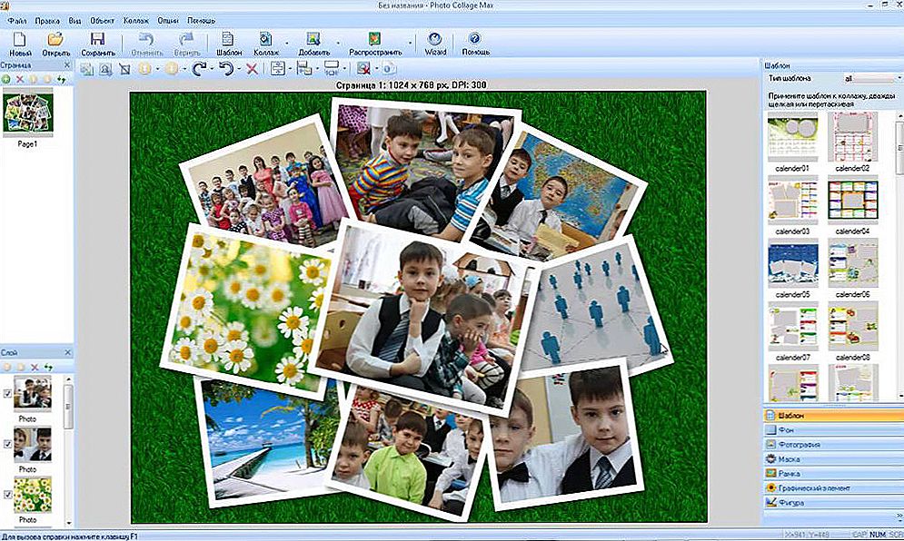Toggle the second Photo layer checkbox
Screen dimensions: 904x541
coord(8,444)
